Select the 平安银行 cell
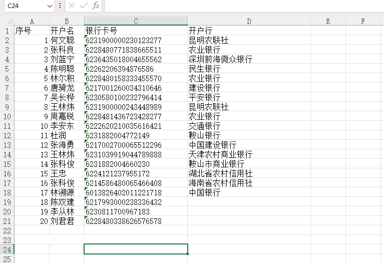 point(249,97)
